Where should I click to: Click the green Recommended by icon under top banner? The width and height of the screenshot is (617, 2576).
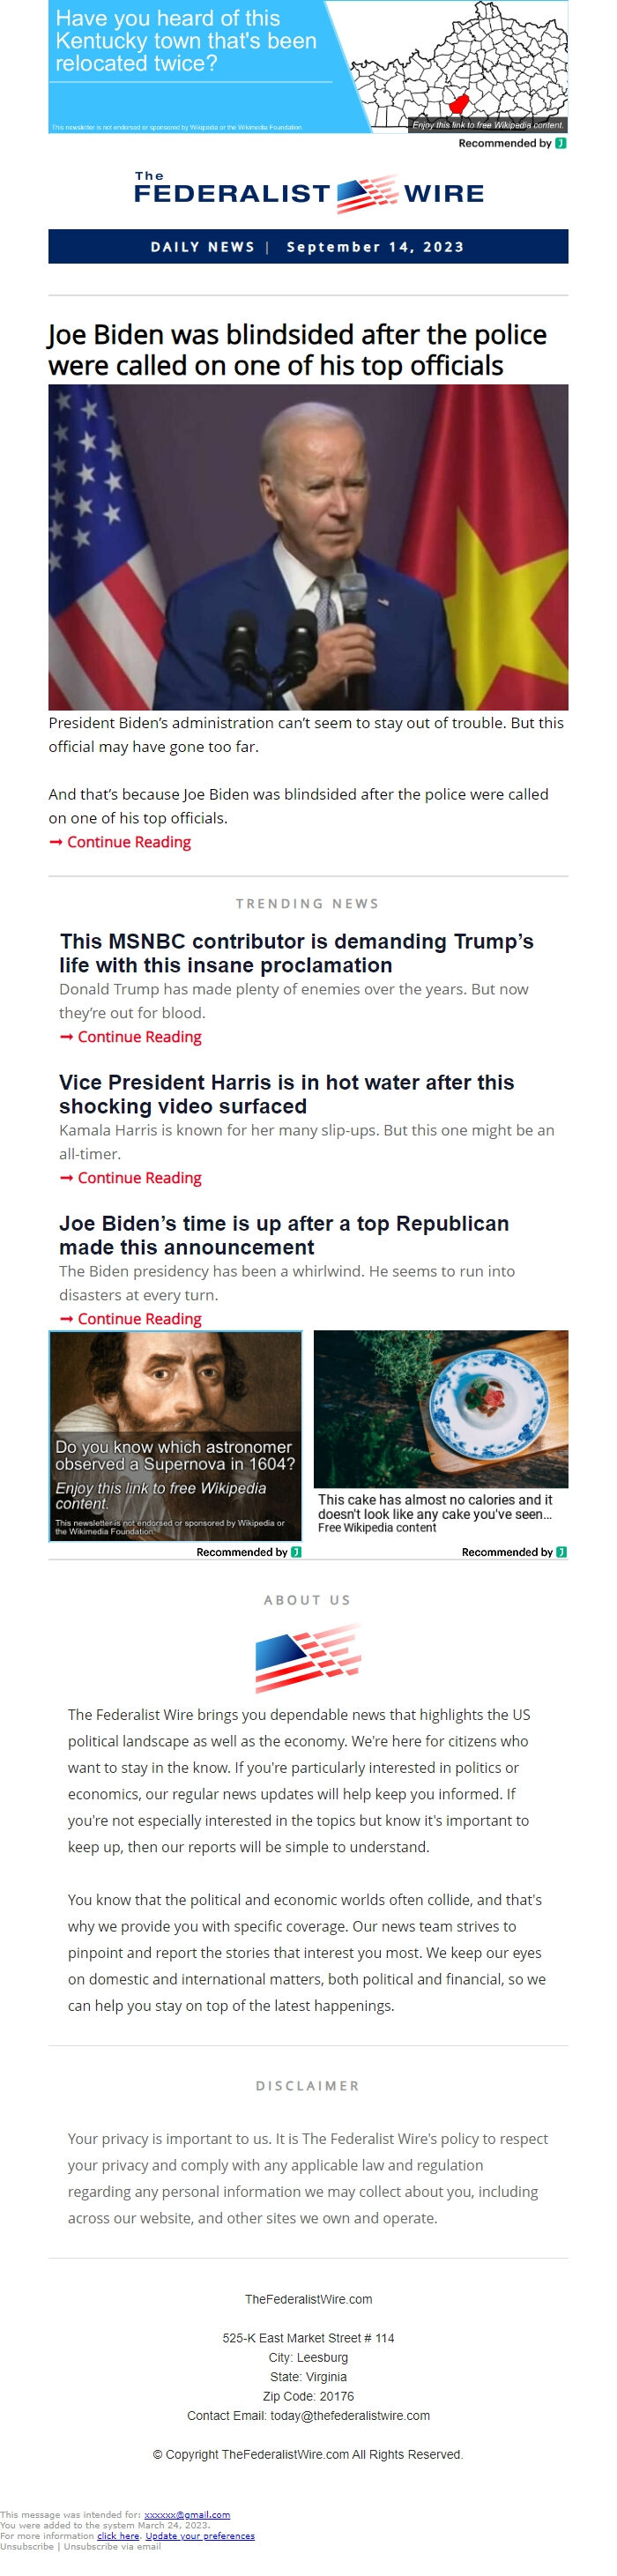click(x=561, y=143)
